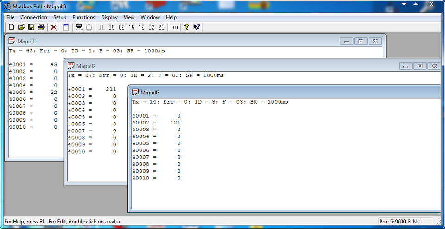Screen dimensions: 445x229
Task: Click the Mbpoll3 window document icon
Action: 135,92
